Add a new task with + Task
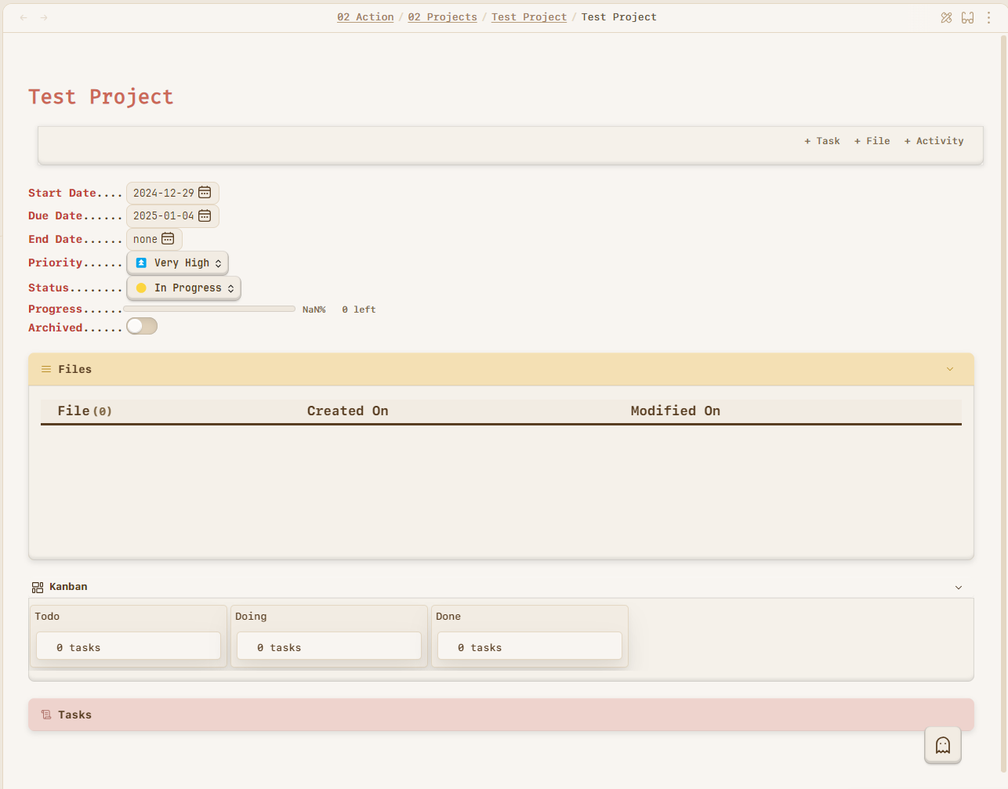 (x=822, y=141)
